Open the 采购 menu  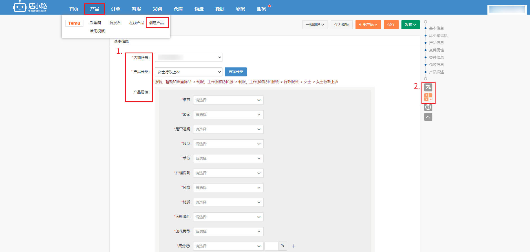(157, 9)
